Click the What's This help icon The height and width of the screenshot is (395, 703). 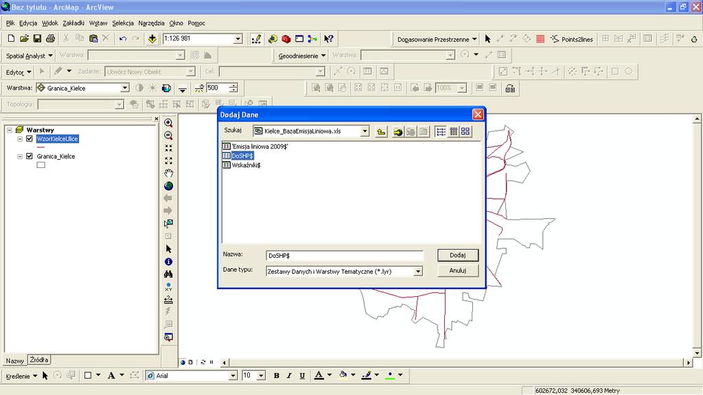329,39
